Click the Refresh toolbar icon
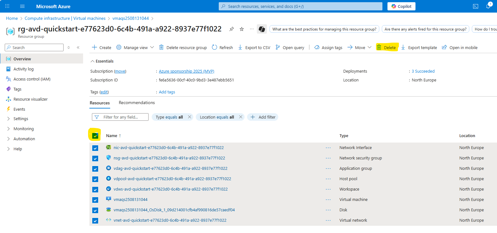 pos(222,47)
